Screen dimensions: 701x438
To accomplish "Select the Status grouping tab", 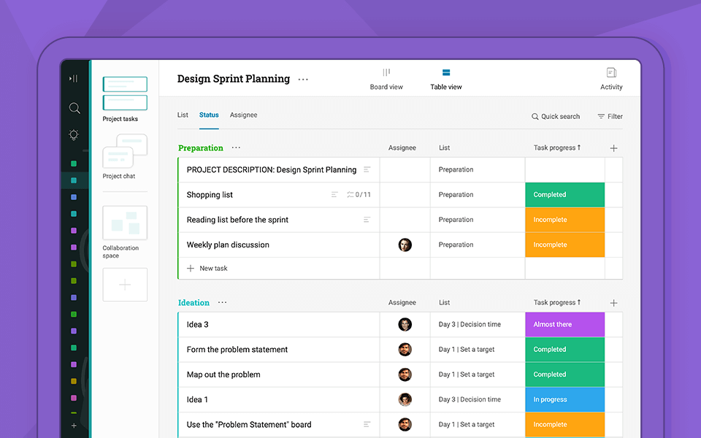I will [x=209, y=115].
